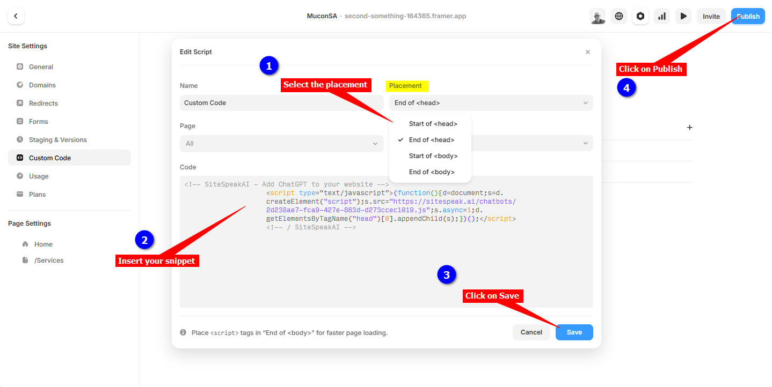
Task: Select Start of <body> option
Action: point(431,156)
